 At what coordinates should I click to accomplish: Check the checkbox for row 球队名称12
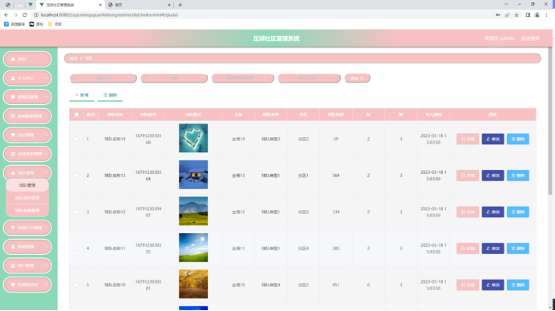click(76, 212)
